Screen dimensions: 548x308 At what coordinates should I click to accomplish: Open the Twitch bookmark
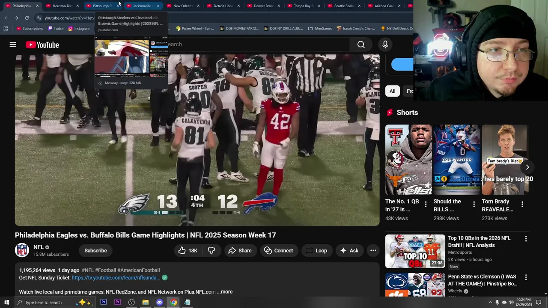[x=56, y=29]
